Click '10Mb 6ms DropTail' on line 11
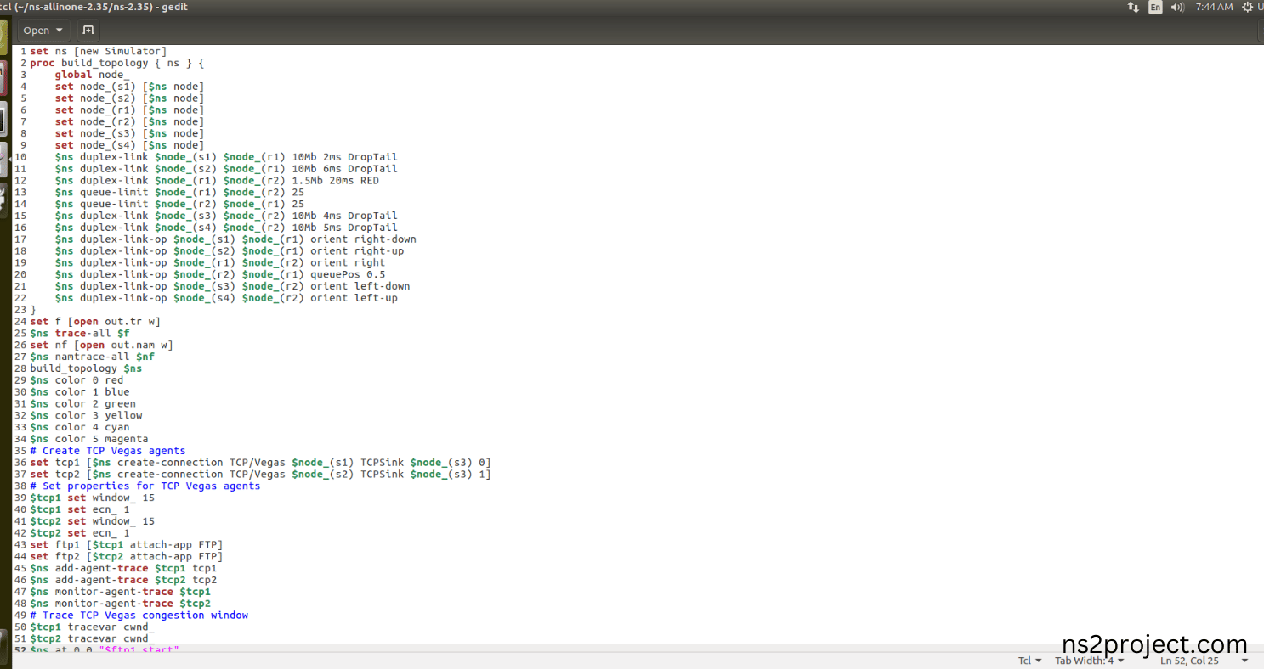Screen dimensions: 1264x669 tap(344, 169)
